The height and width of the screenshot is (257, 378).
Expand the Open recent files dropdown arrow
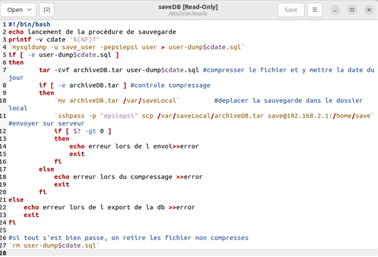pyautogui.click(x=30, y=10)
